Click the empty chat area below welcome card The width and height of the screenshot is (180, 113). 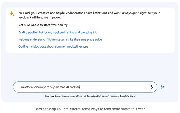tap(90, 67)
